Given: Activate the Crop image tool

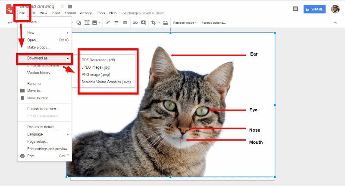Looking at the screenshot, I should [154, 22].
